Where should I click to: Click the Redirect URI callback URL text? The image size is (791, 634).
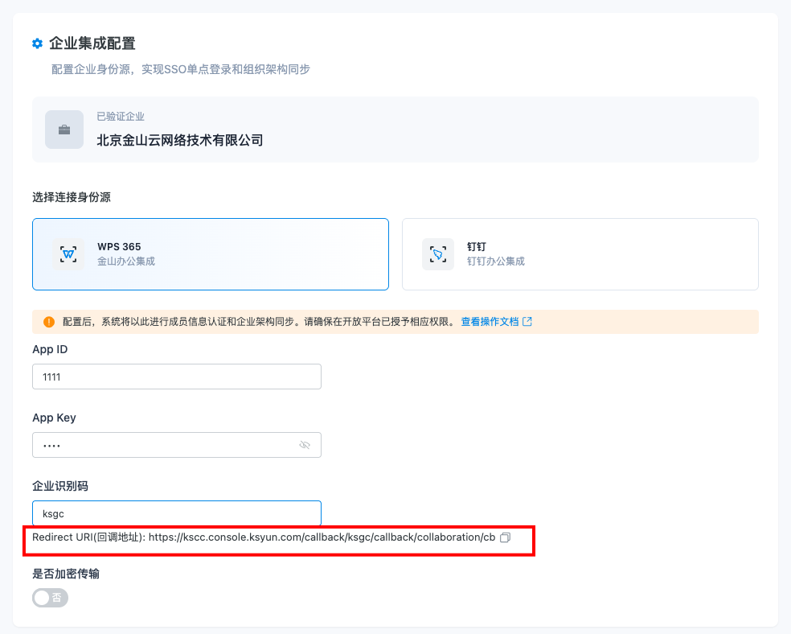click(322, 537)
